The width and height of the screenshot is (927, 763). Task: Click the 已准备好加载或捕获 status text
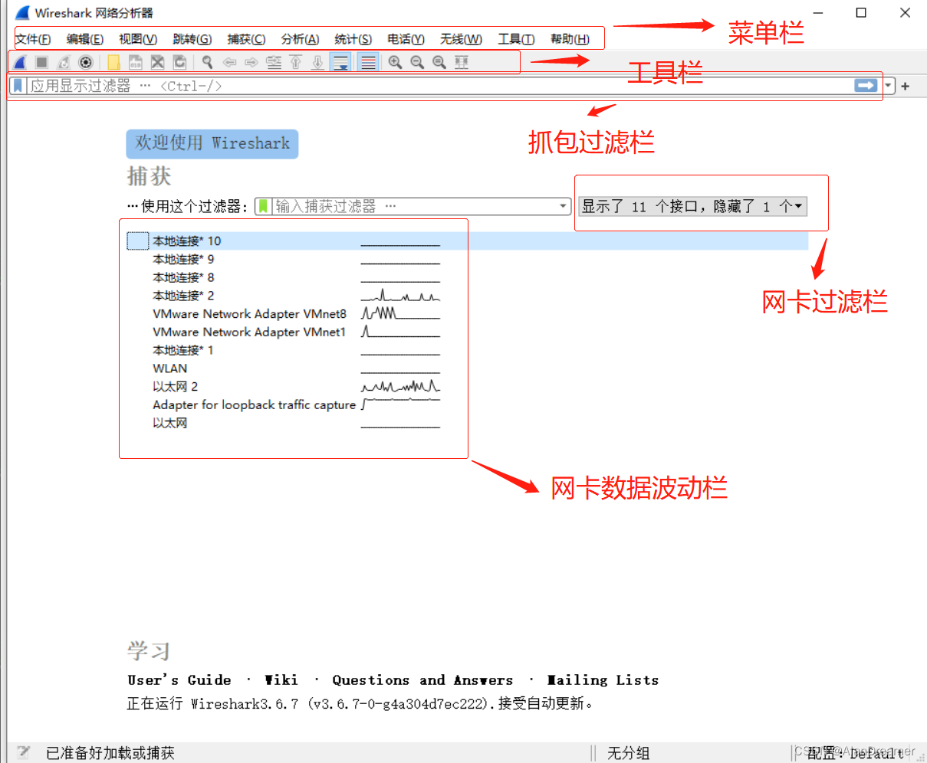pos(110,753)
